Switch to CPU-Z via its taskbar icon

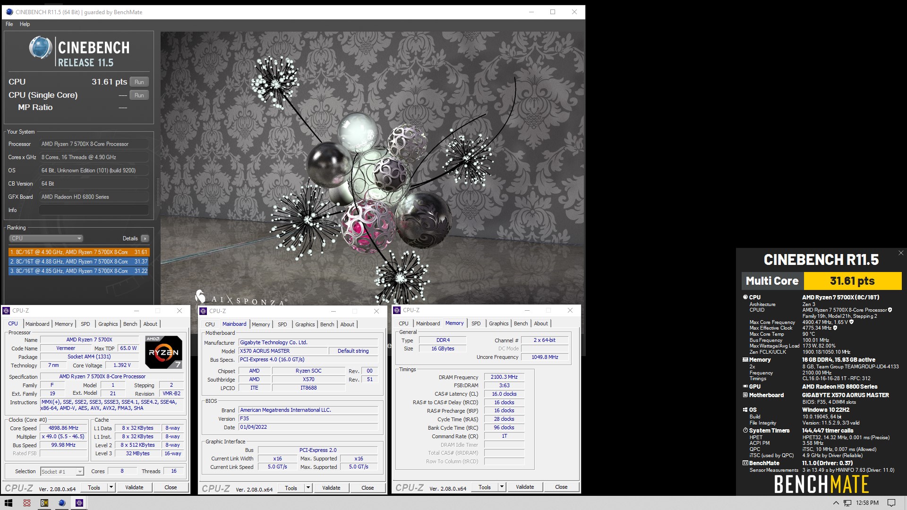point(79,503)
